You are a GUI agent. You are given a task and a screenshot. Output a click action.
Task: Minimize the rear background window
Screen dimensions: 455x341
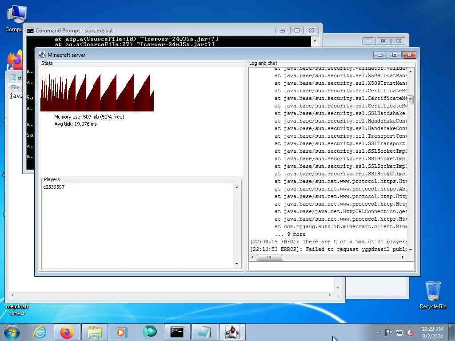click(369, 41)
